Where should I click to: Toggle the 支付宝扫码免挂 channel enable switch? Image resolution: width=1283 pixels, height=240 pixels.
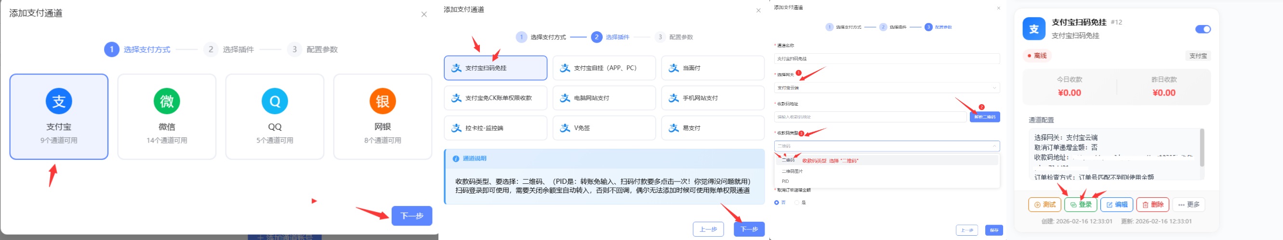(1203, 29)
